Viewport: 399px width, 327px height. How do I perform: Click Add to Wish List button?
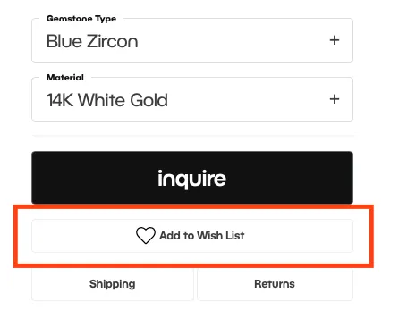click(x=192, y=236)
